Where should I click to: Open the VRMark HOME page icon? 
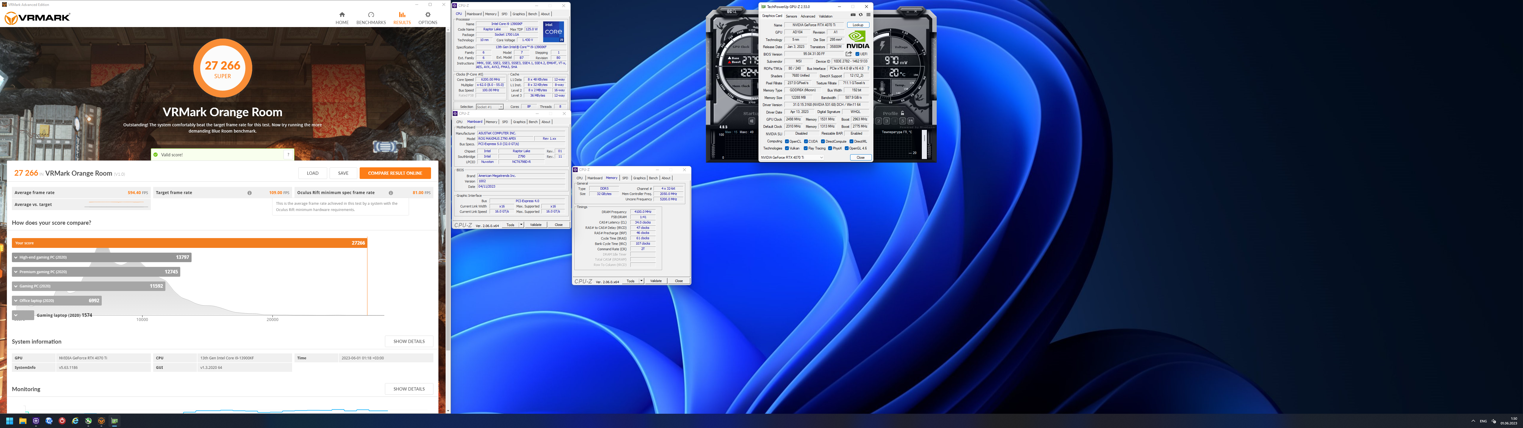342,14
